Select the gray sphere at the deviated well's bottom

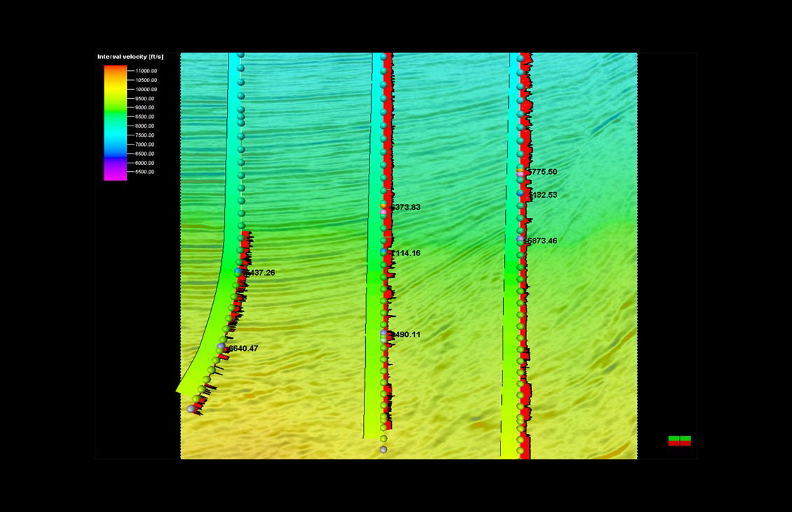click(x=191, y=409)
